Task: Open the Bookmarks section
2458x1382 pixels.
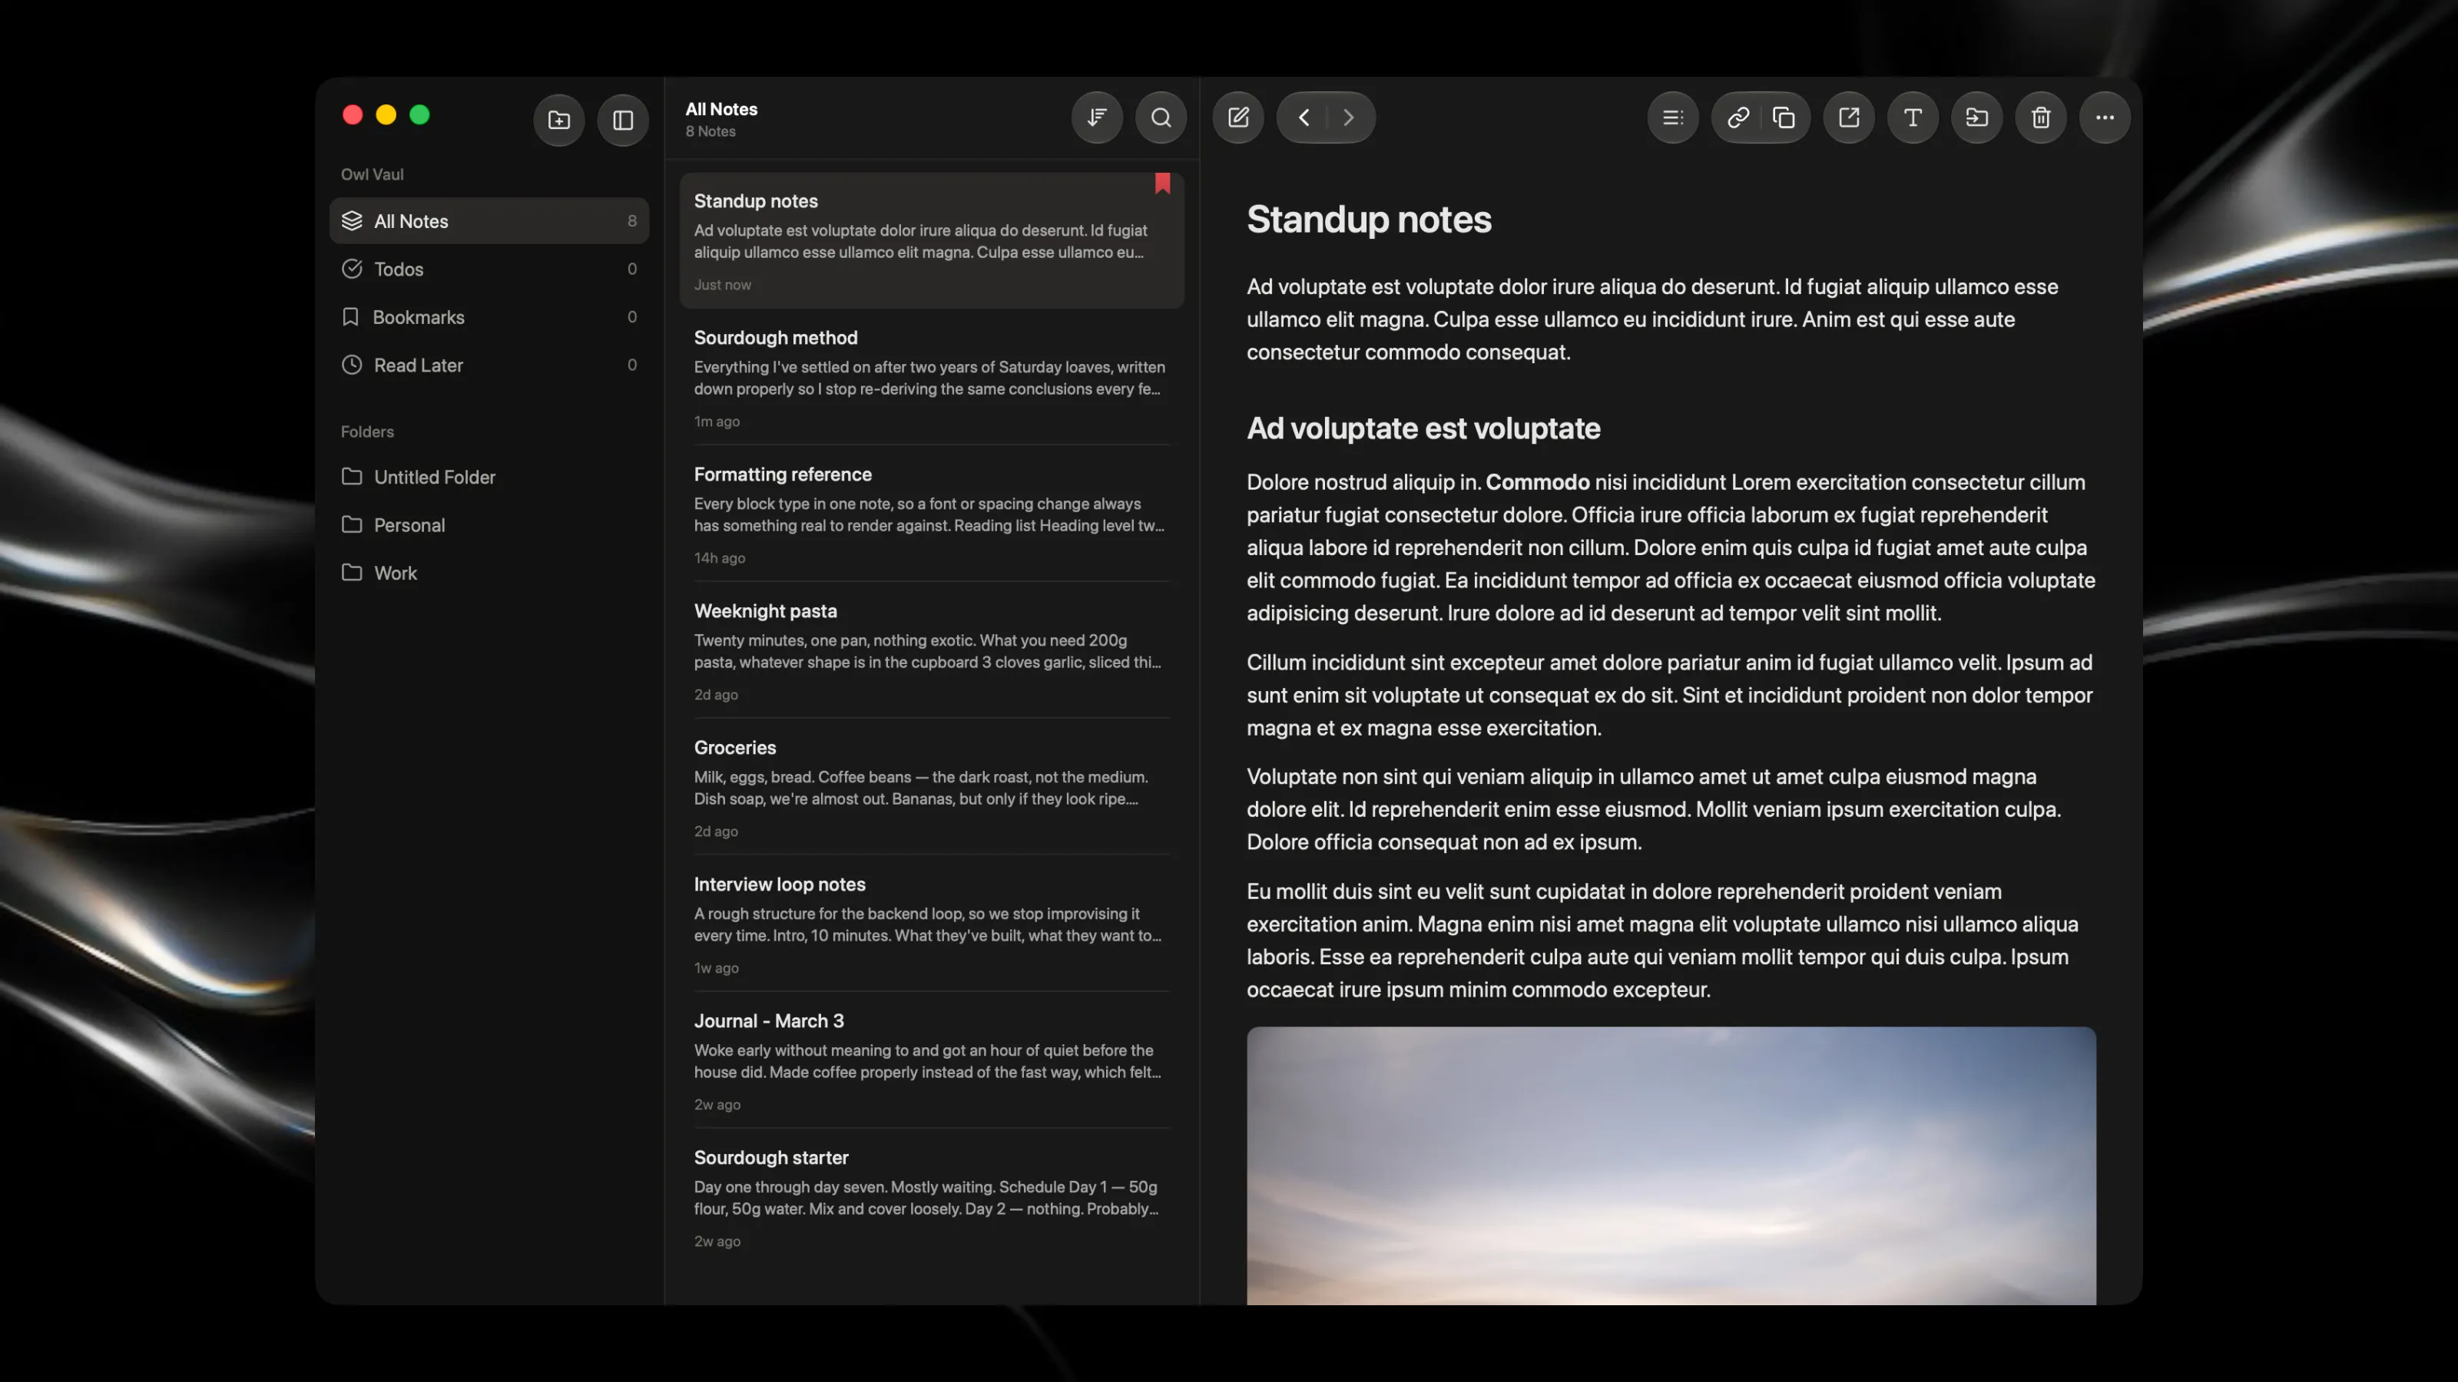Action: click(x=489, y=316)
